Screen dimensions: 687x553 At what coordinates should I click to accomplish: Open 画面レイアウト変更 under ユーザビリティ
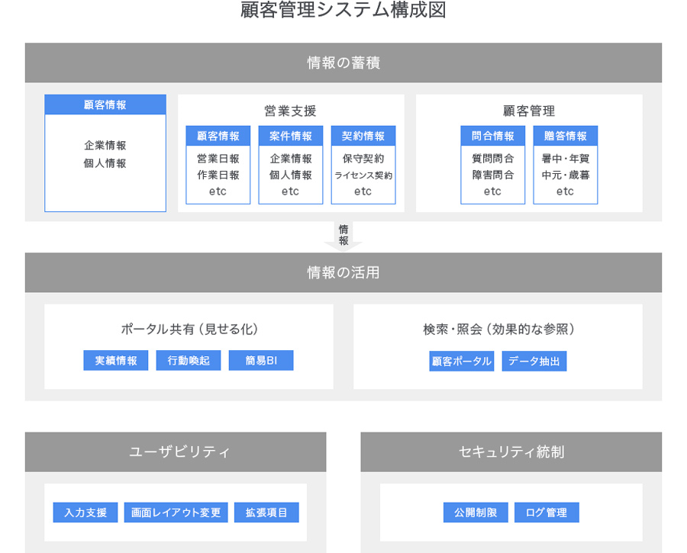pyautogui.click(x=176, y=513)
